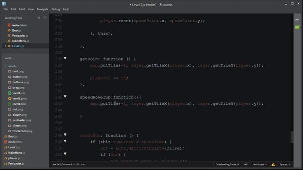Open the View menu
Viewport: 303px width, 170px height.
(x=31, y=9)
